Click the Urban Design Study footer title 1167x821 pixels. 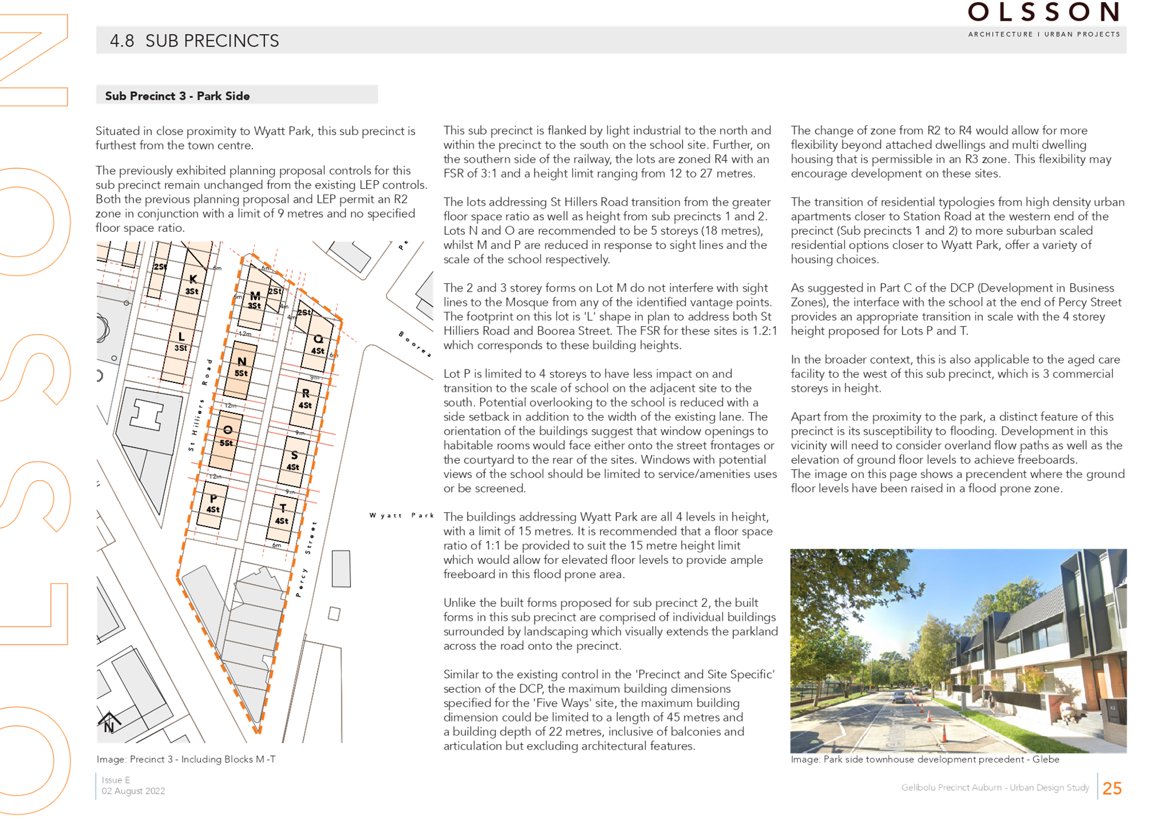994,788
